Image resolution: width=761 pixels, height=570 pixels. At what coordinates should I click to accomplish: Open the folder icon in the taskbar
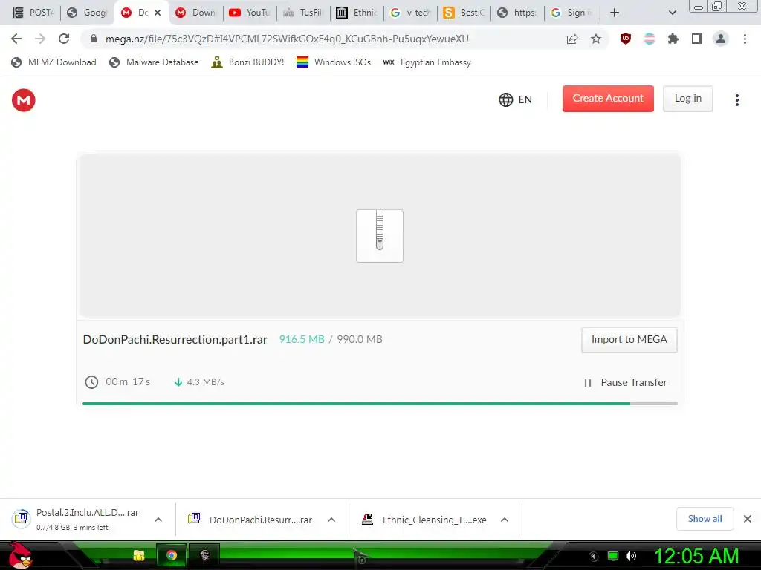(139, 555)
